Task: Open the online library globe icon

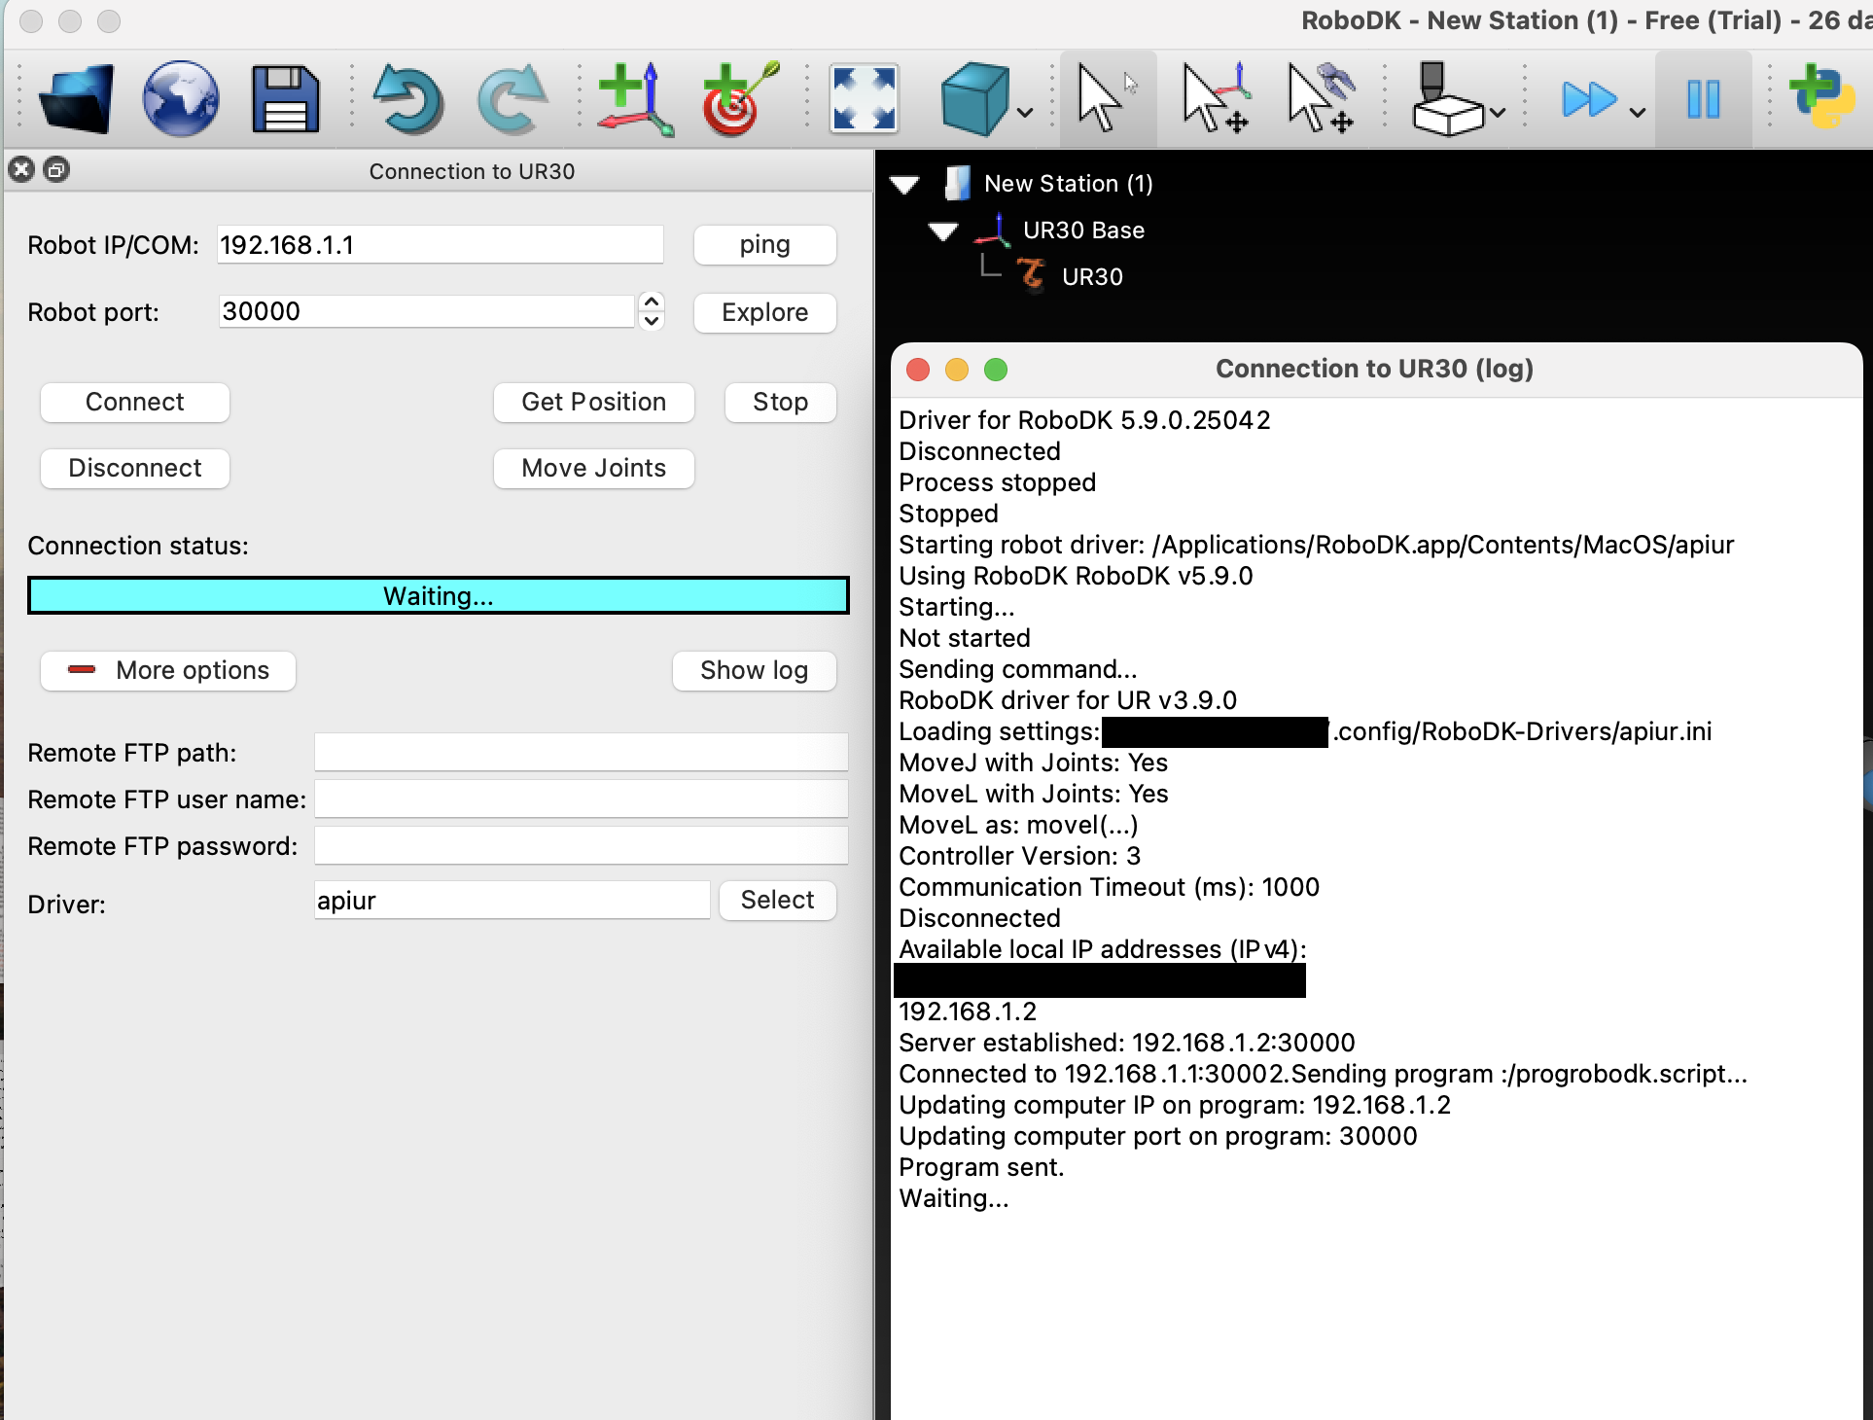Action: (180, 98)
